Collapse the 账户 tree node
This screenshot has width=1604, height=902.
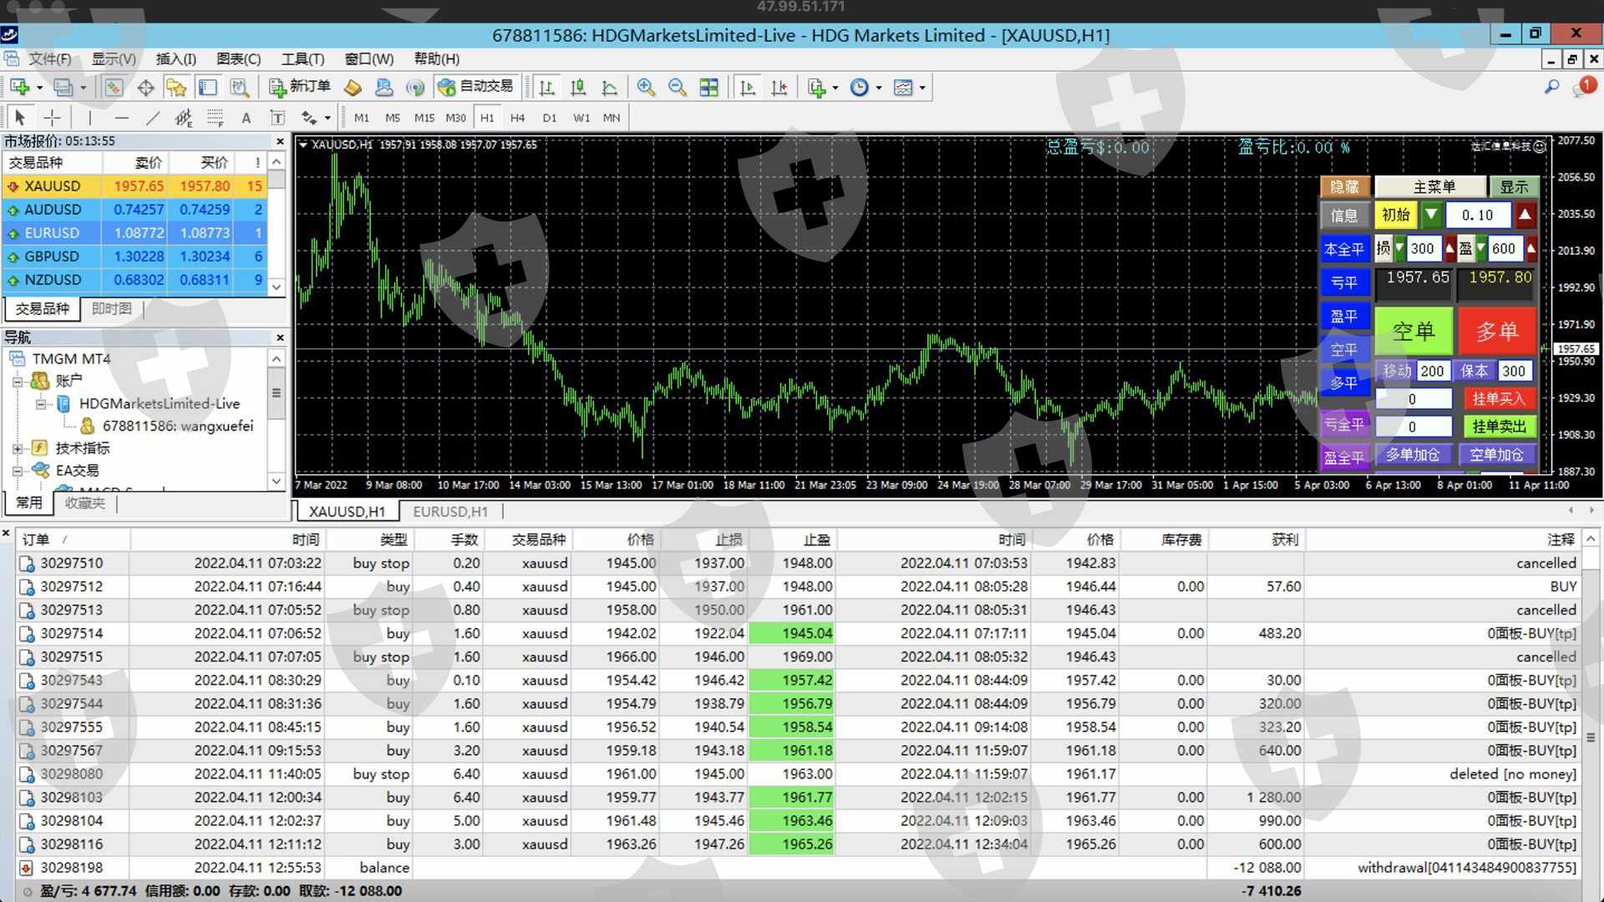tap(18, 382)
